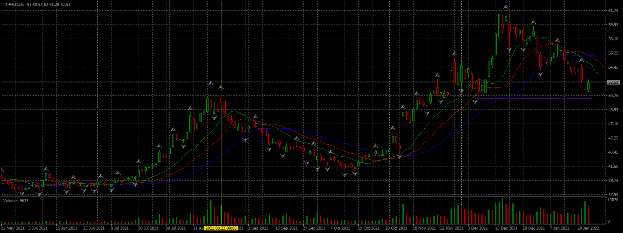This screenshot has height=233, width=623.
Task: Click the current price label 52.51
Action: pos(613,82)
